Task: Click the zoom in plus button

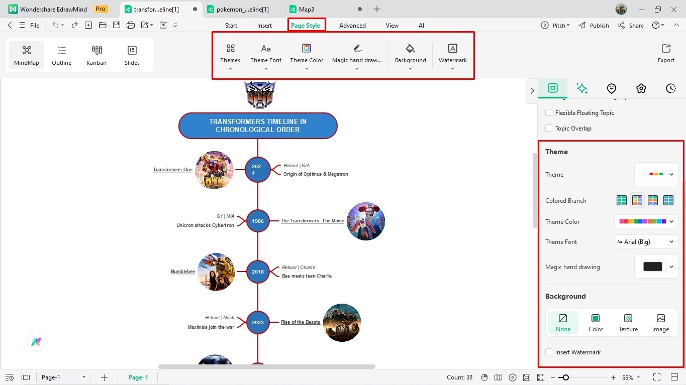Action: pyautogui.click(x=613, y=377)
